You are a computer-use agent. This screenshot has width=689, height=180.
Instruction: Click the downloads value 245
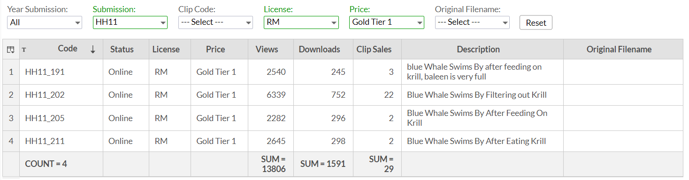[x=338, y=72]
